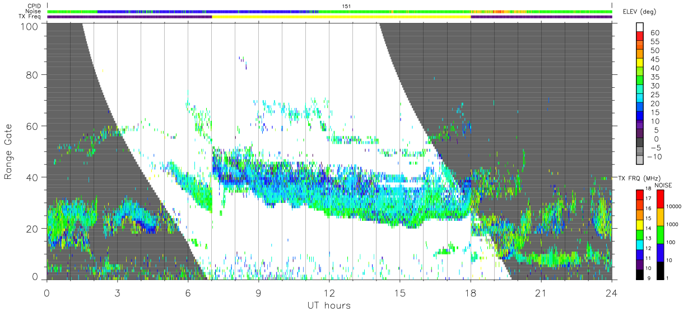Screen dimensions: 688x317
Task: Pick the black bottom segment of the TX FRQ bar
Action: [x=639, y=273]
